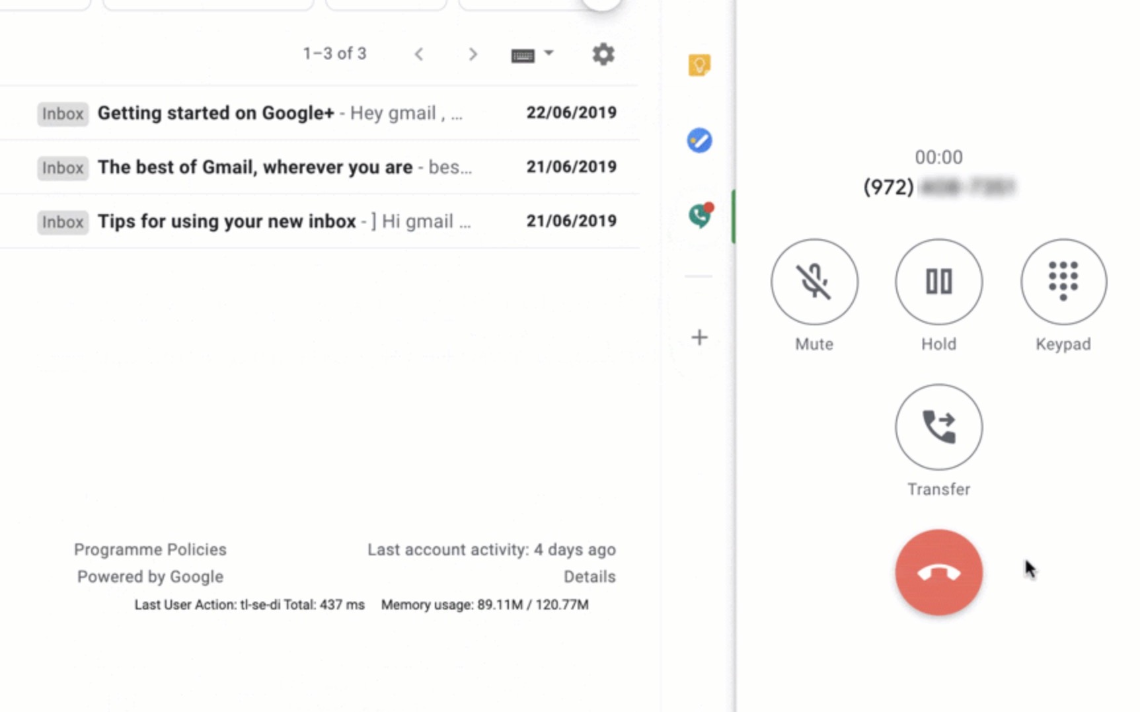Hang up with the red end-call button

coord(938,573)
